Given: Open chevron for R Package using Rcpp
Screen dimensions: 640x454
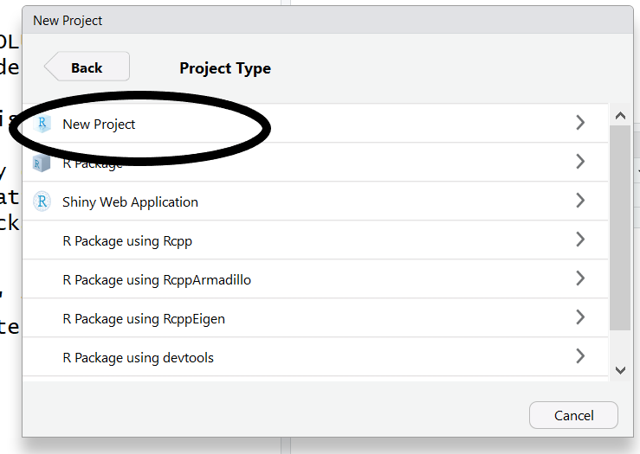Looking at the screenshot, I should coord(580,240).
